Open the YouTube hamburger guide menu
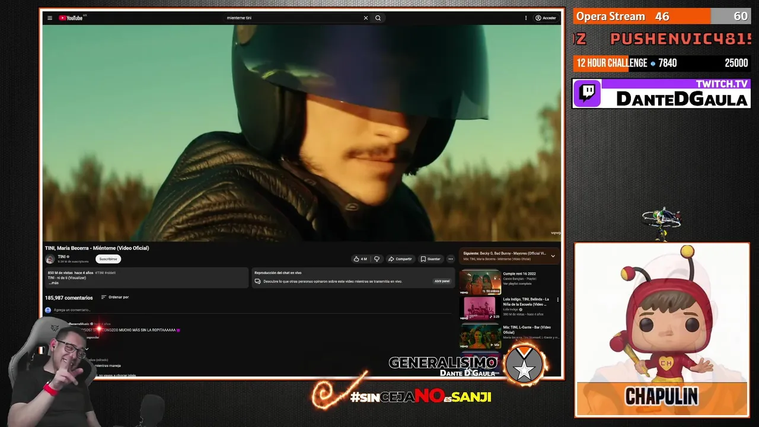The height and width of the screenshot is (427, 759). 50,18
